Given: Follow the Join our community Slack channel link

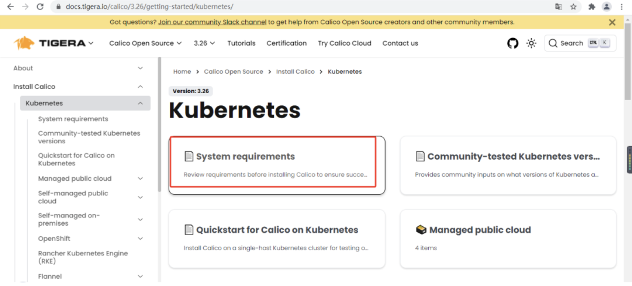Looking at the screenshot, I should [212, 22].
